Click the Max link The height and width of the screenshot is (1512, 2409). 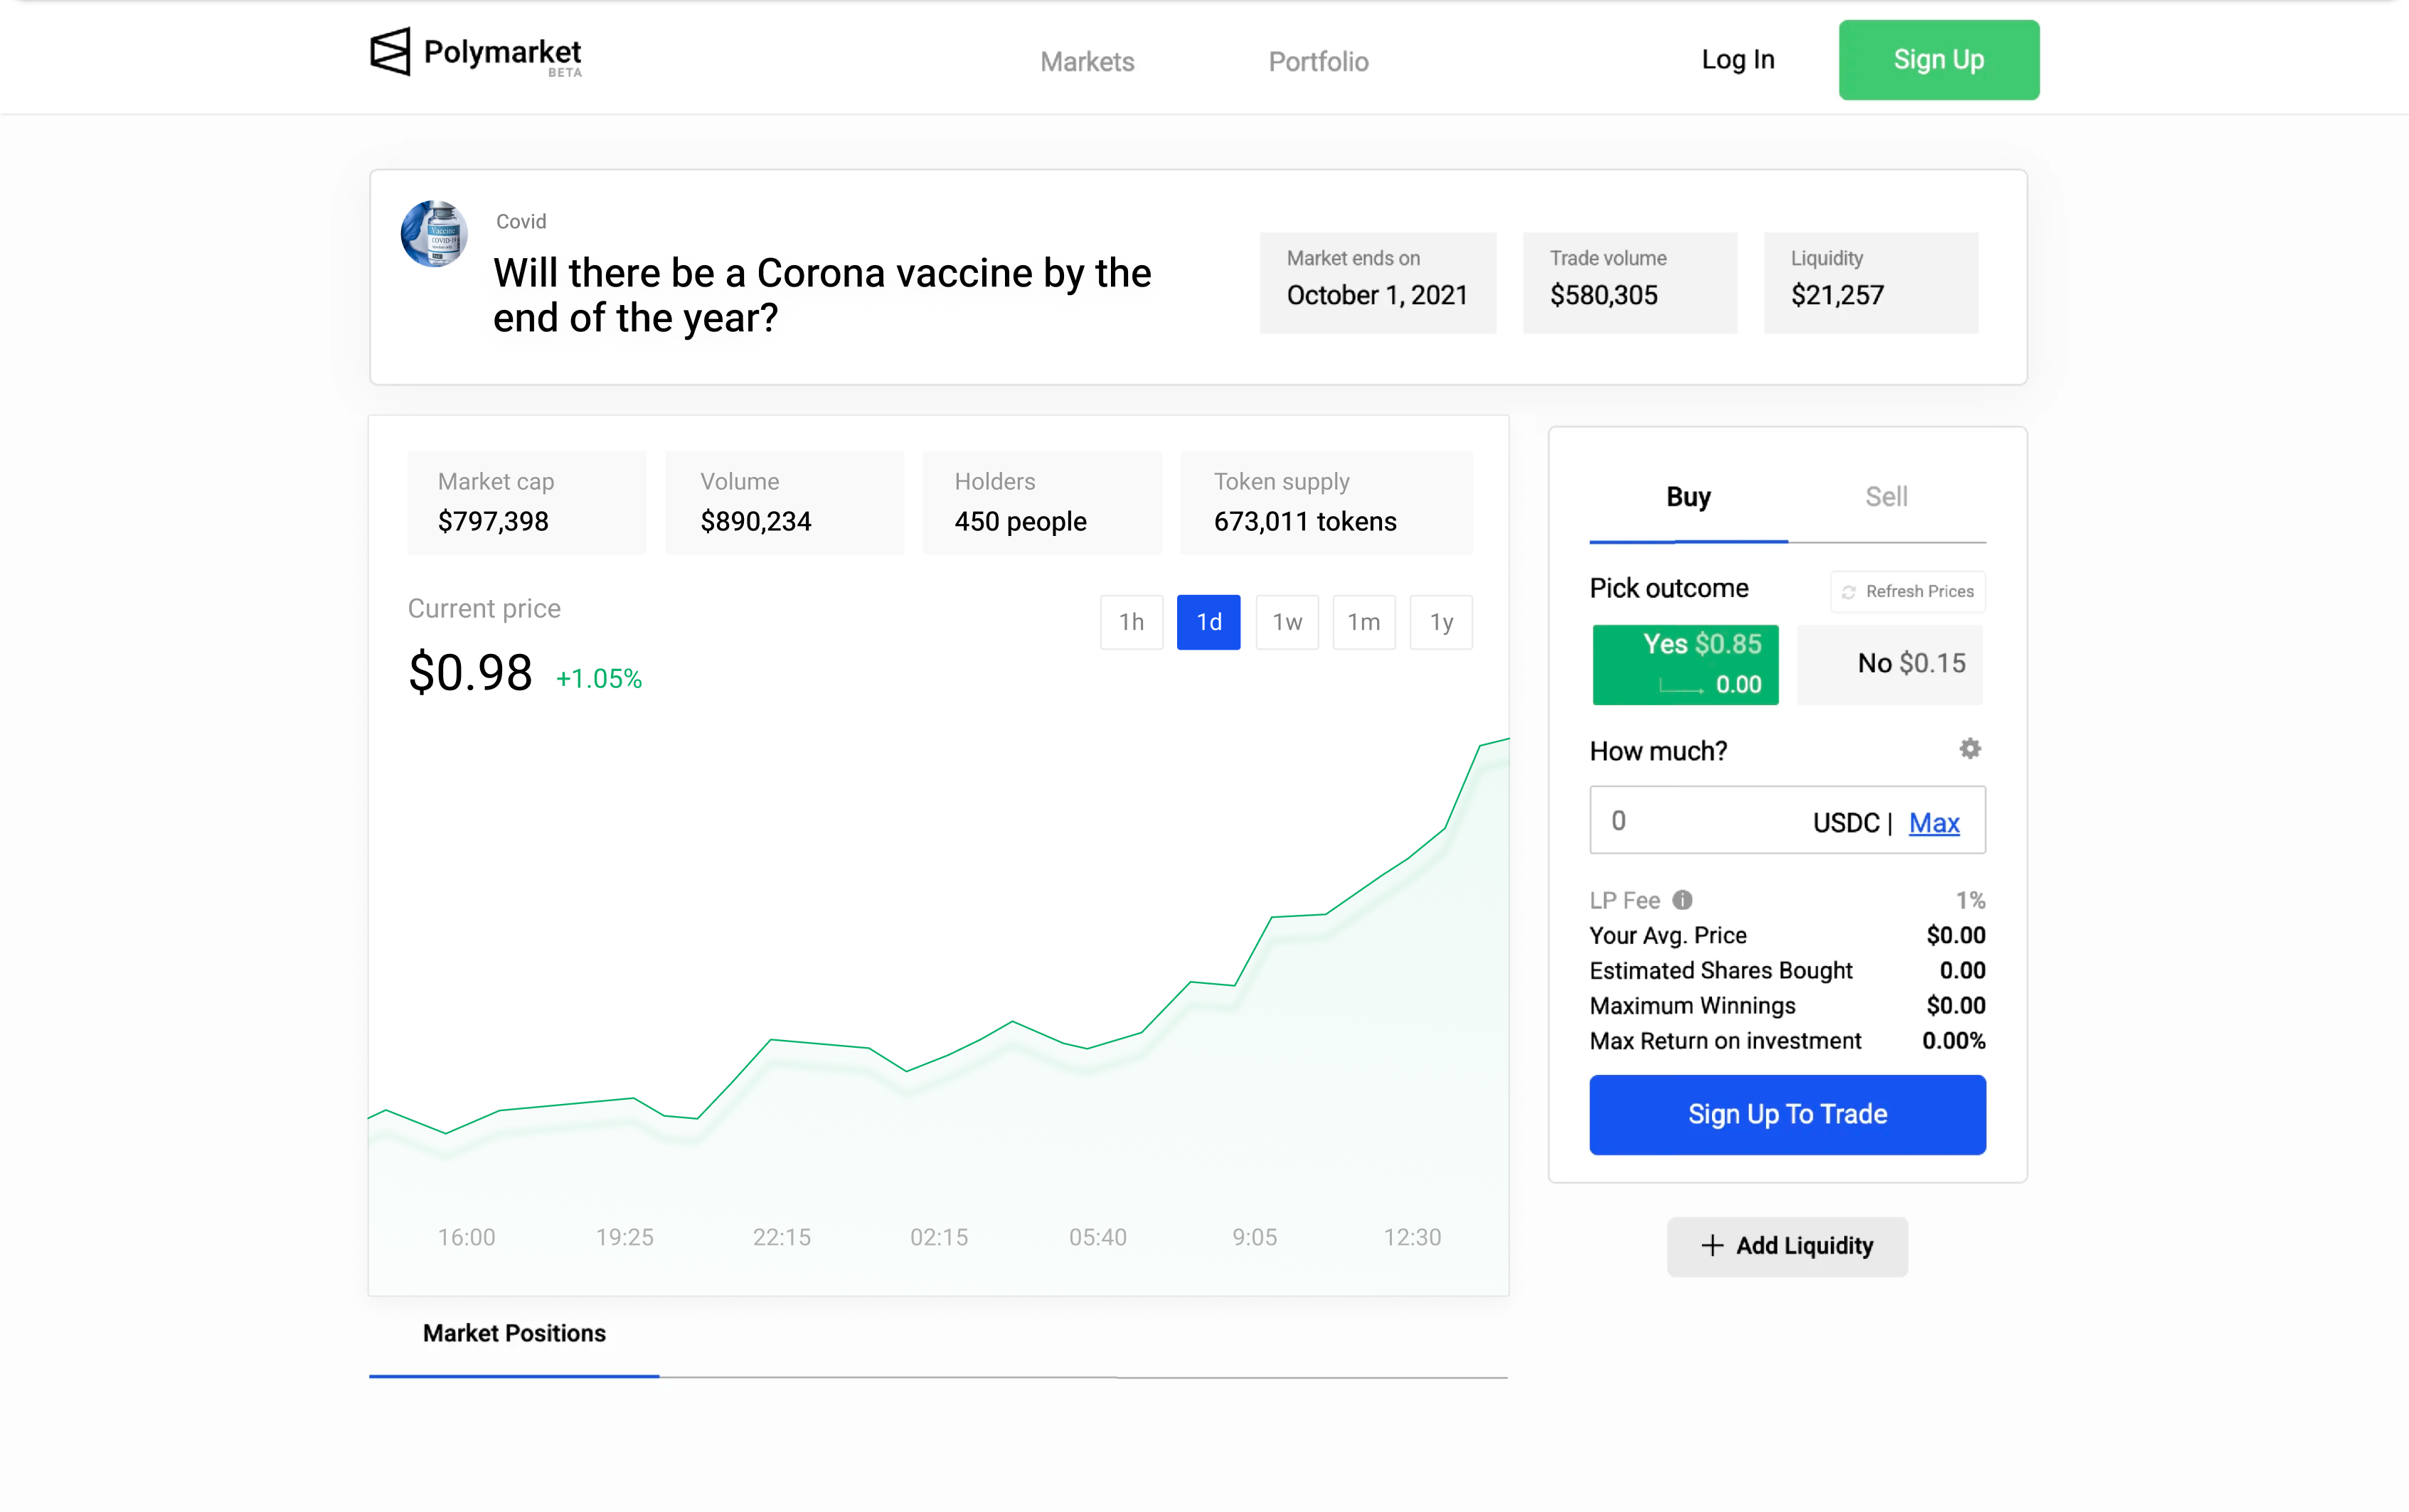pos(1934,823)
